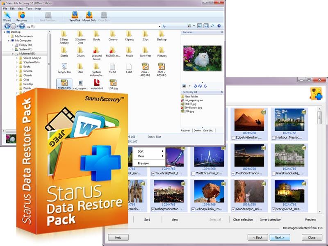
Task: Collapse the Multimed (D:) tree node
Action: pos(13,54)
